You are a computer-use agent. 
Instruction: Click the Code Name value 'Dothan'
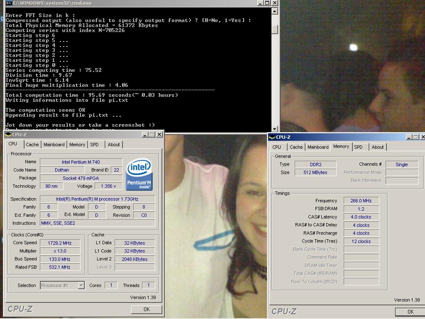62,170
